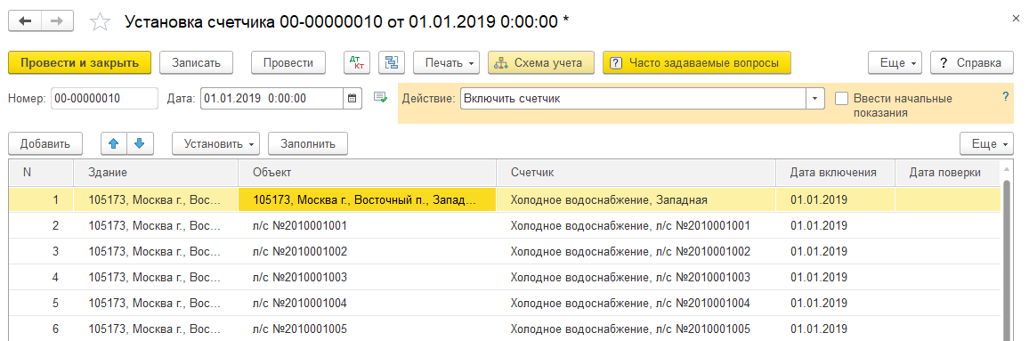The image size is (1029, 341).
Task: Move row down with blue arrow
Action: click(139, 143)
